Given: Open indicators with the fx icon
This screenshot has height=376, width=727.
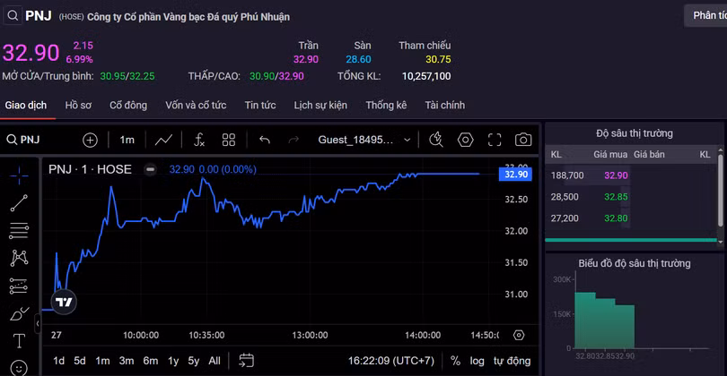Looking at the screenshot, I should tap(199, 140).
